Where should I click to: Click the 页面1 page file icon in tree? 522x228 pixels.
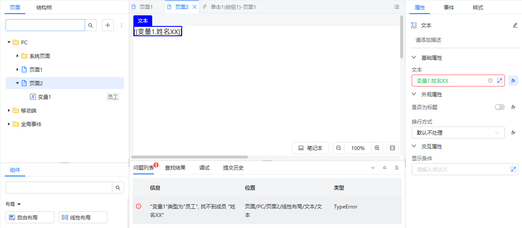click(x=24, y=69)
